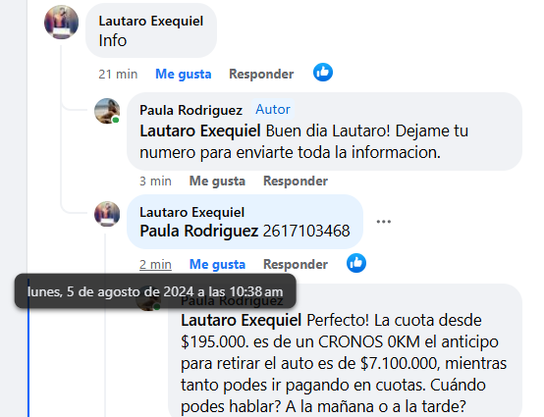544x417 pixels.
Task: Open the 3 min timestamp link
Action: point(155,181)
